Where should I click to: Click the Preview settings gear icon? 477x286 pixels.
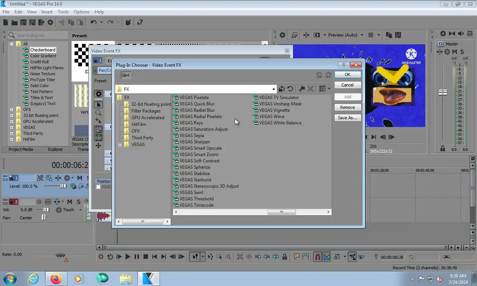(282, 35)
